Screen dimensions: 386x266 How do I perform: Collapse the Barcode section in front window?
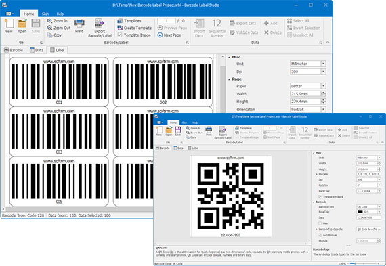coord(314,202)
